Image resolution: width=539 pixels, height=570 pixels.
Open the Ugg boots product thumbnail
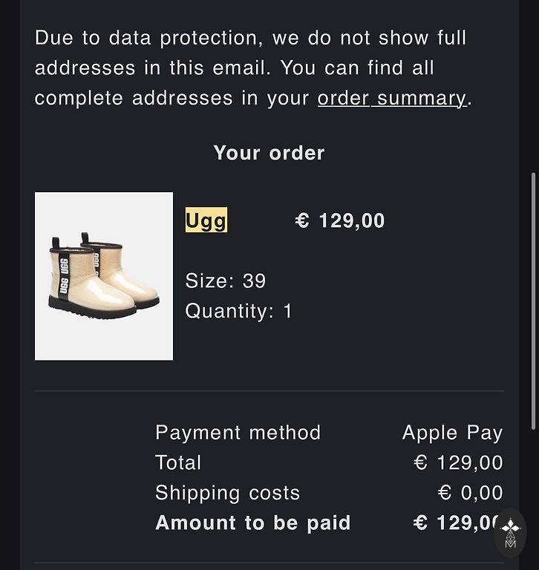pyautogui.click(x=104, y=276)
